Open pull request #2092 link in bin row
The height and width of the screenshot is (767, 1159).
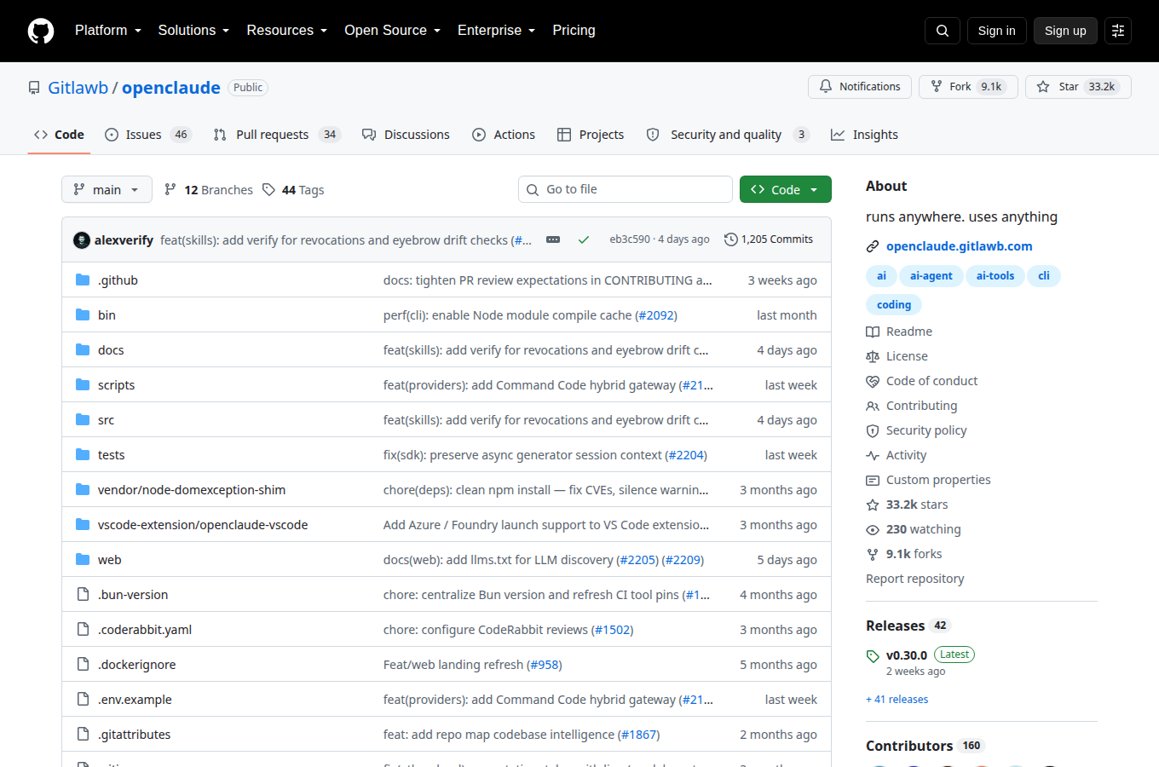pyautogui.click(x=656, y=315)
